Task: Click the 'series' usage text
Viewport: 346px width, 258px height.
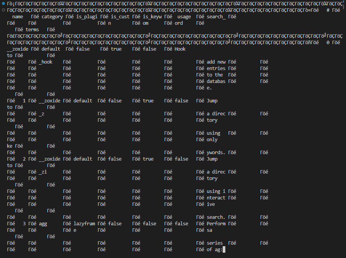Action: click(215, 243)
